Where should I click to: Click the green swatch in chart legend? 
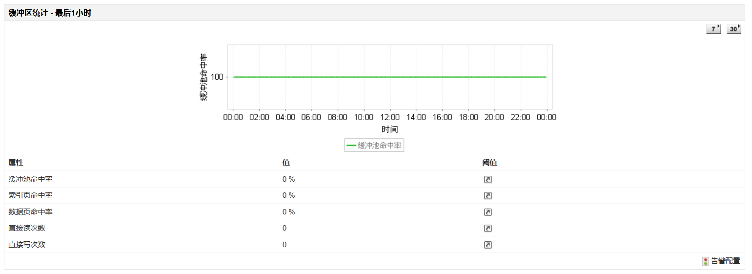(351, 146)
